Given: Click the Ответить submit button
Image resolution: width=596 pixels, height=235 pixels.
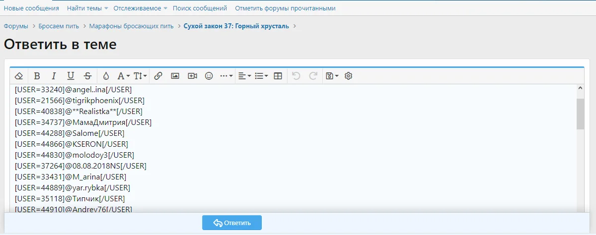Looking at the screenshot, I should point(232,223).
